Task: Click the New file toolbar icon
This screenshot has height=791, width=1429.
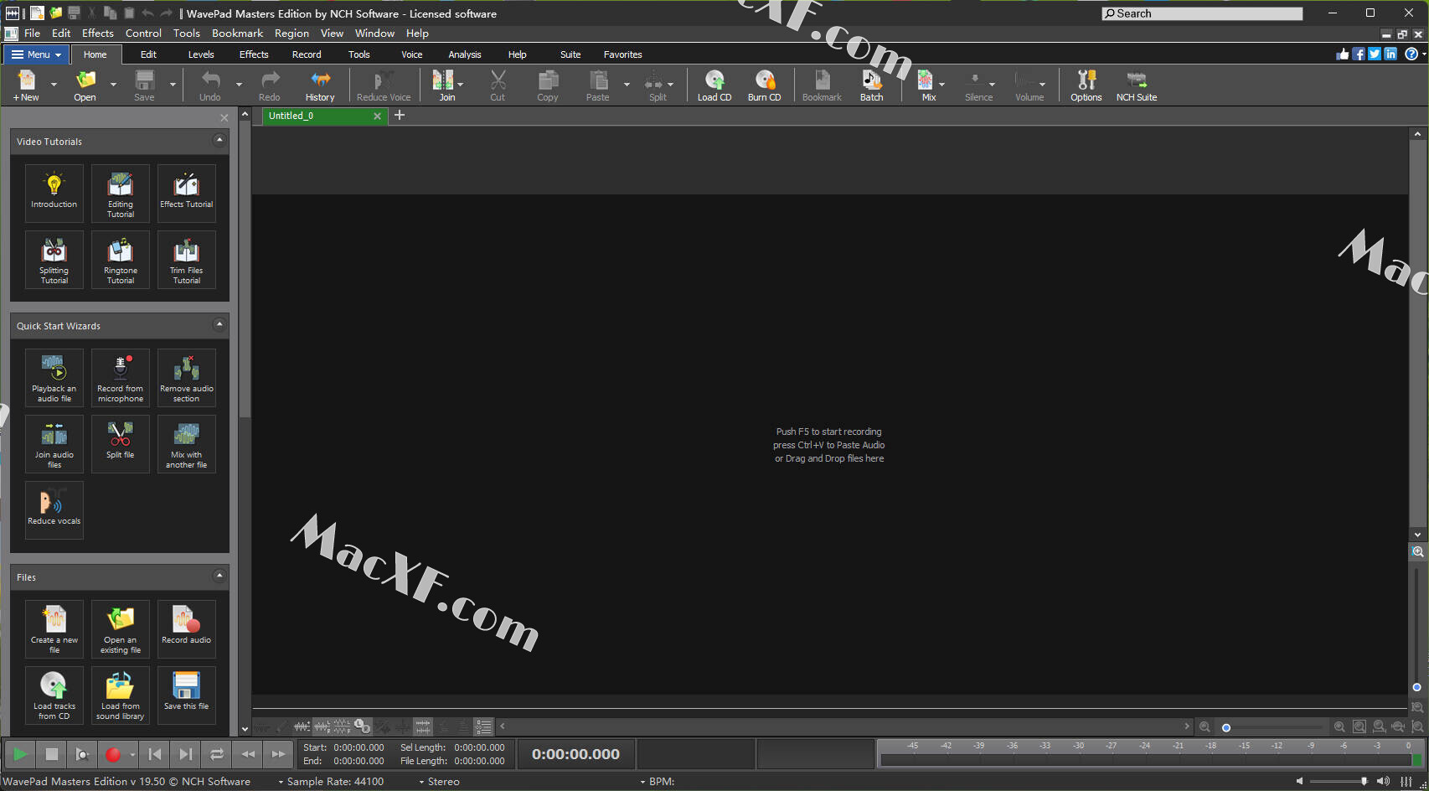Action: 26,85
